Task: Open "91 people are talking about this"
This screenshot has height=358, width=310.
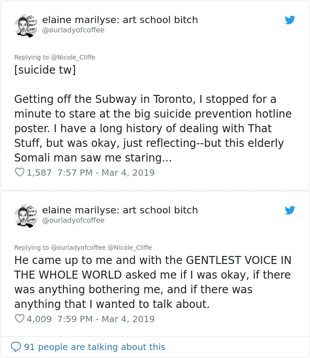Action: 94,347
